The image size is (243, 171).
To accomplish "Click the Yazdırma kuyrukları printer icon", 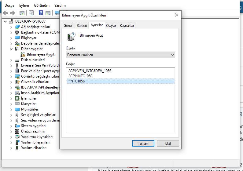I will pyautogui.click(x=17, y=137).
